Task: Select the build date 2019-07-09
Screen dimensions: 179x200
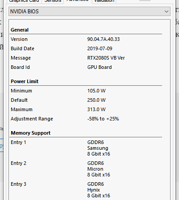Action: 100,48
